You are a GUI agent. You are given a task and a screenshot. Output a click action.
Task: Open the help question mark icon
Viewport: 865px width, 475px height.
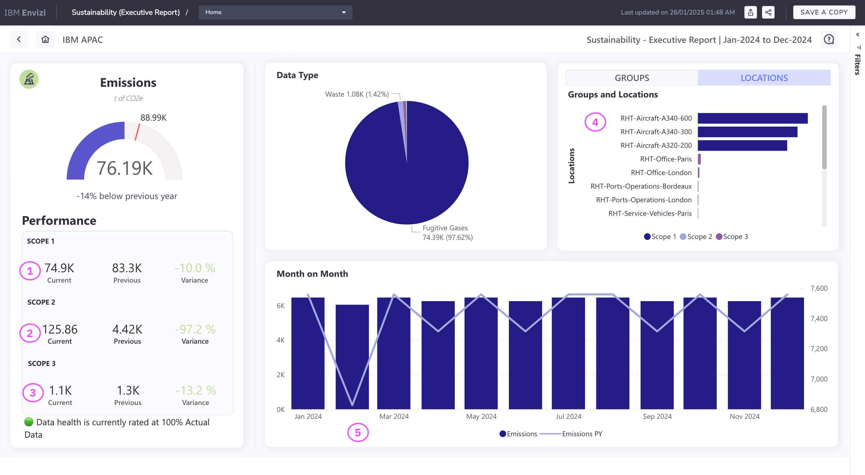click(x=829, y=39)
